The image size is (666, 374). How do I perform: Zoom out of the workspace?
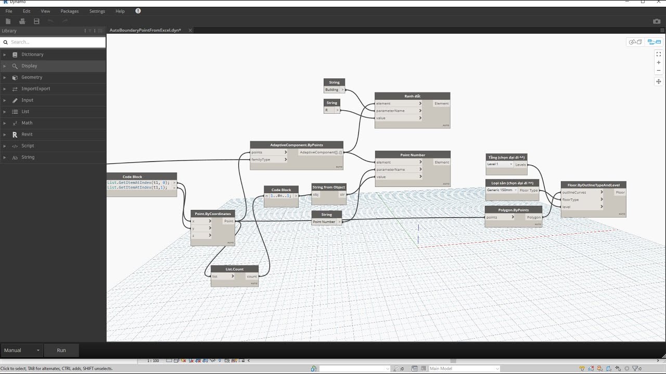coord(658,70)
